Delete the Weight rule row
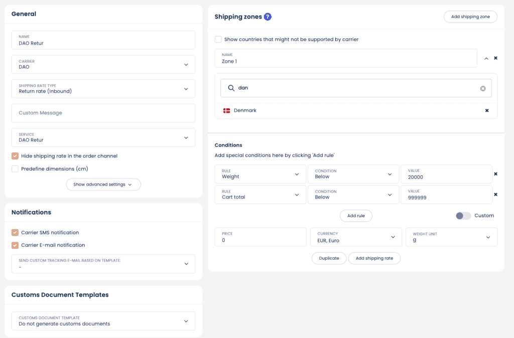Image resolution: width=514 pixels, height=338 pixels. [x=495, y=174]
